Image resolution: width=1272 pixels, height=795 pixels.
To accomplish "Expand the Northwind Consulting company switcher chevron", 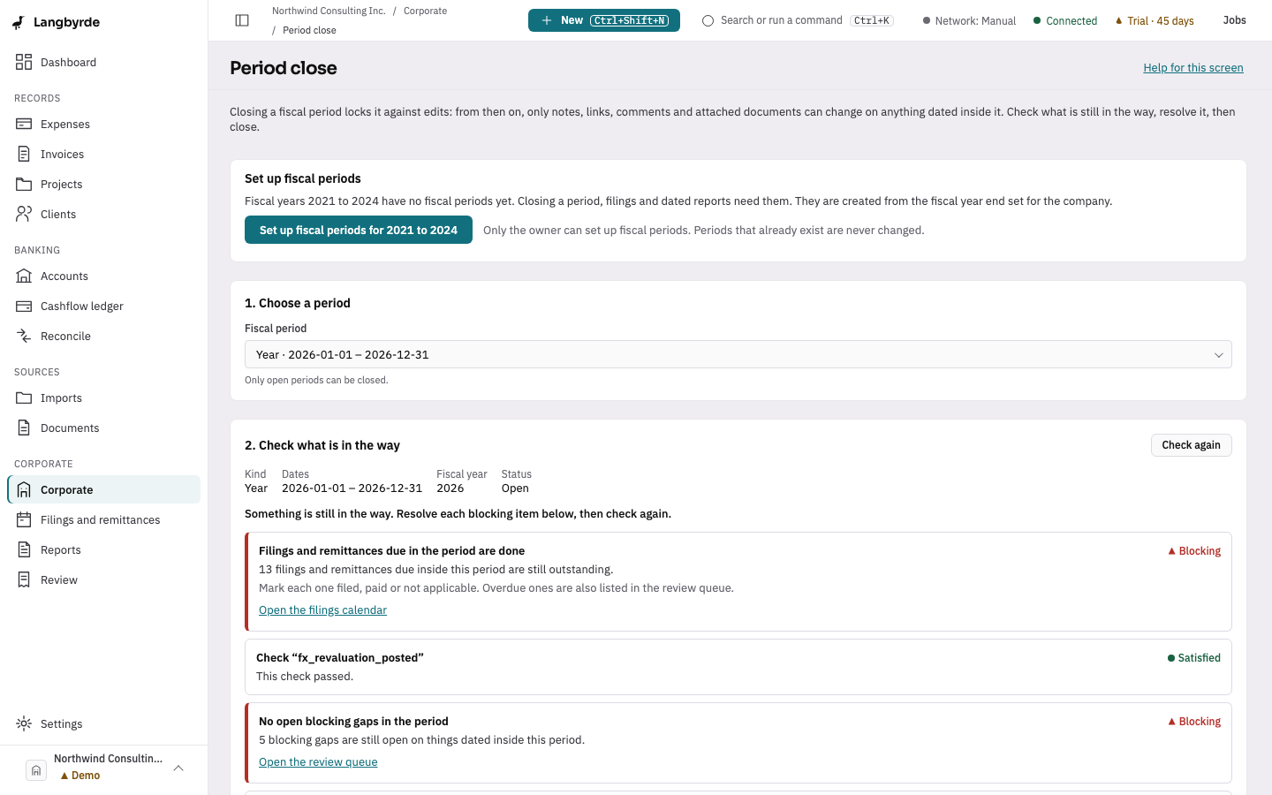I will (178, 768).
